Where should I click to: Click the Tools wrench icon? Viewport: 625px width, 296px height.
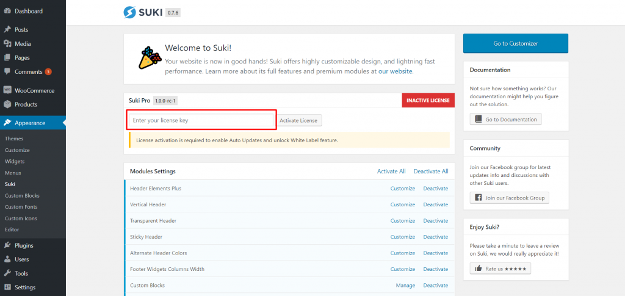pos(7,273)
